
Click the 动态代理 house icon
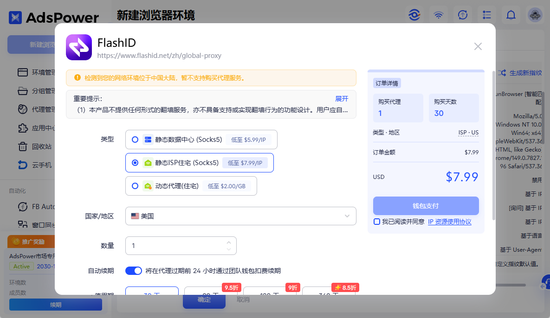coord(148,186)
